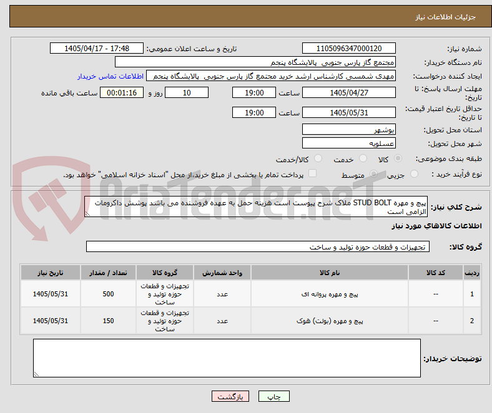The image size is (492, 413).
Task: Toggle the اسناد خزانه اسلامی payment checkbox
Action: point(313,173)
